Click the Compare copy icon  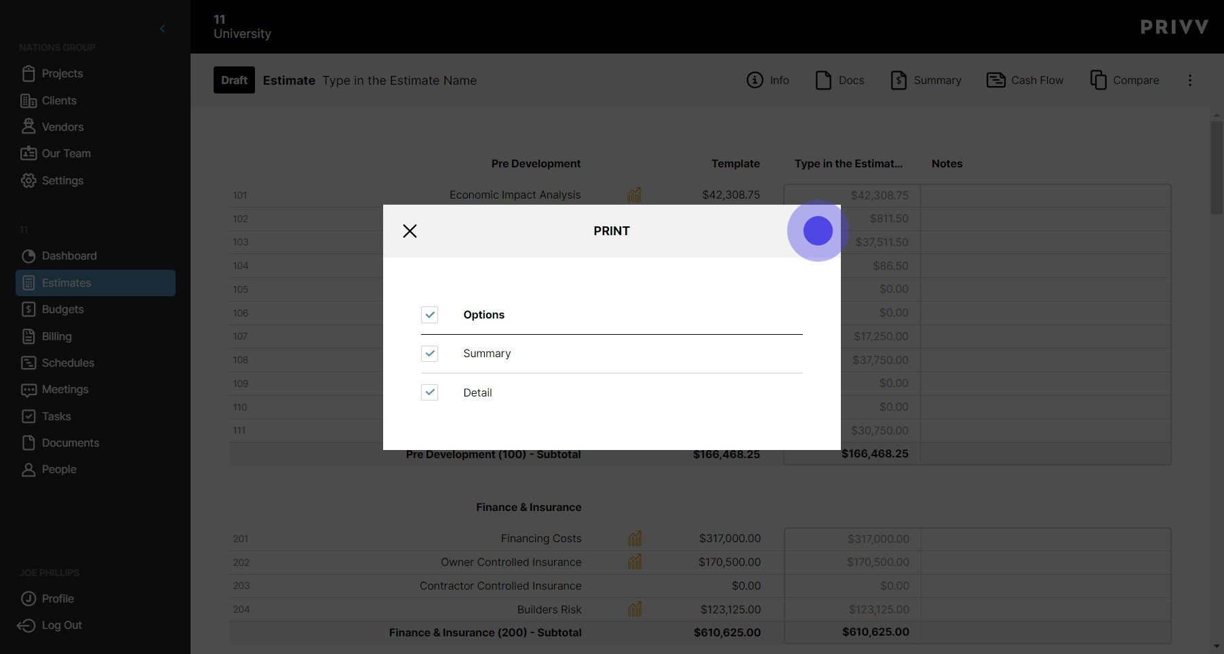[x=1098, y=80]
